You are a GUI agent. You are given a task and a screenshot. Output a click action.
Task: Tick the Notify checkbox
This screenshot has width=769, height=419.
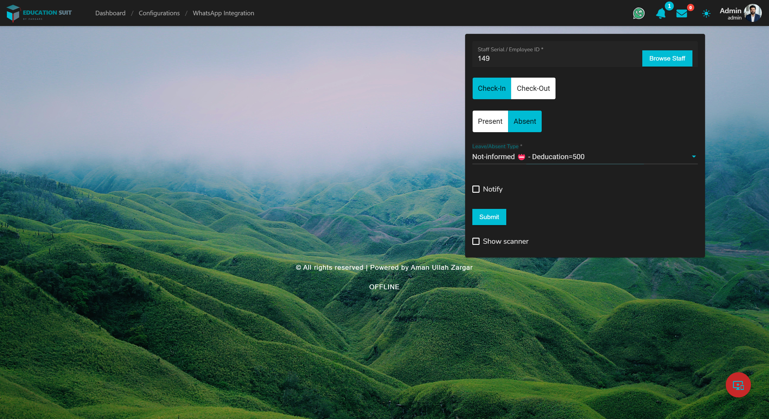pos(476,189)
